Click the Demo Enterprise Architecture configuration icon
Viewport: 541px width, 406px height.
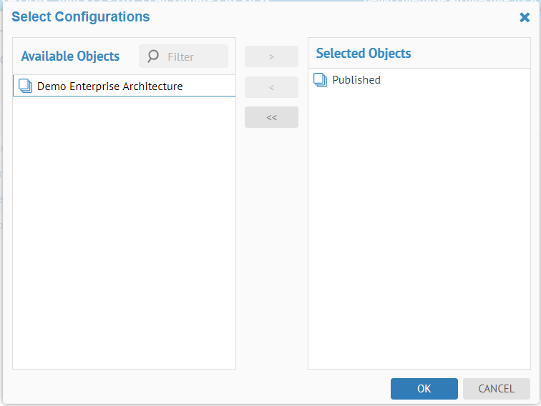tap(26, 86)
